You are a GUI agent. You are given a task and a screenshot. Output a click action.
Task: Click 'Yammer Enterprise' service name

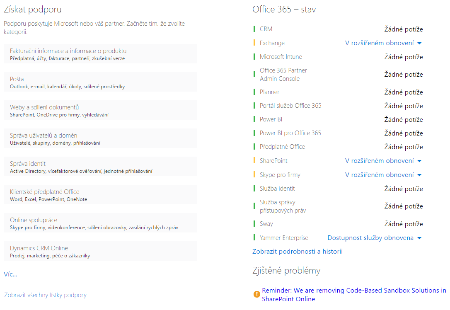(x=284, y=238)
